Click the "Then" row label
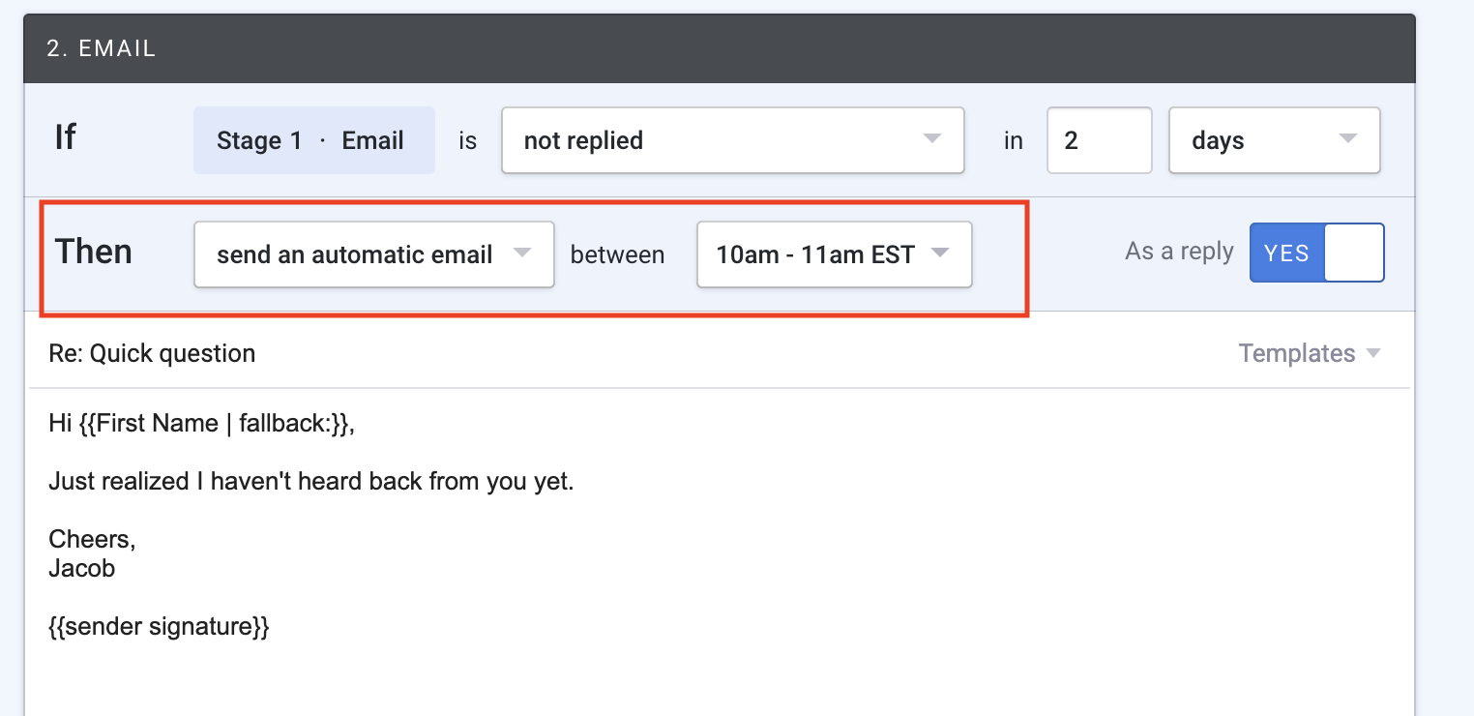This screenshot has height=716, width=1474. click(93, 253)
